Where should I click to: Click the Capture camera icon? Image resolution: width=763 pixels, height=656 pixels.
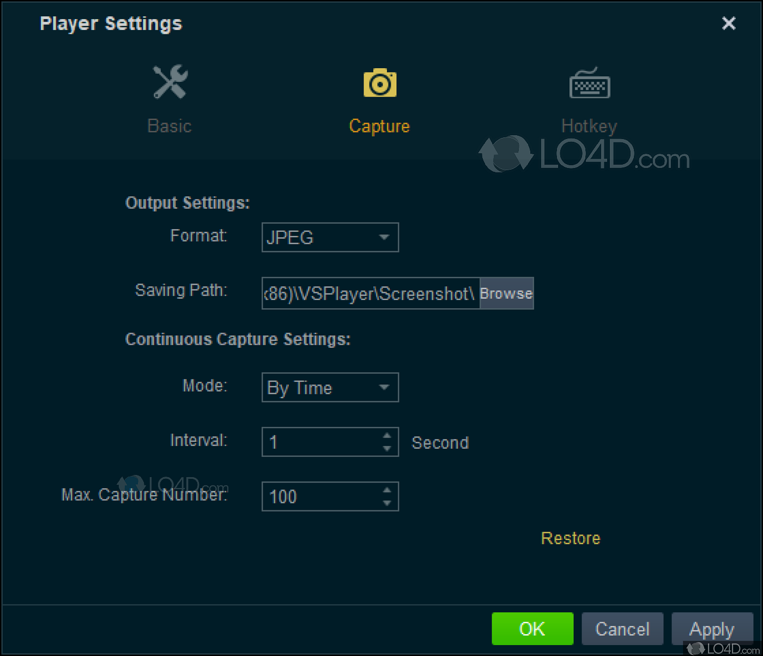click(x=379, y=83)
